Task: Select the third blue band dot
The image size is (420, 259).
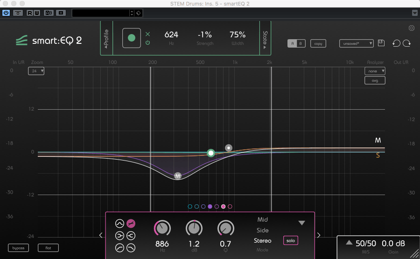Action: (x=203, y=207)
